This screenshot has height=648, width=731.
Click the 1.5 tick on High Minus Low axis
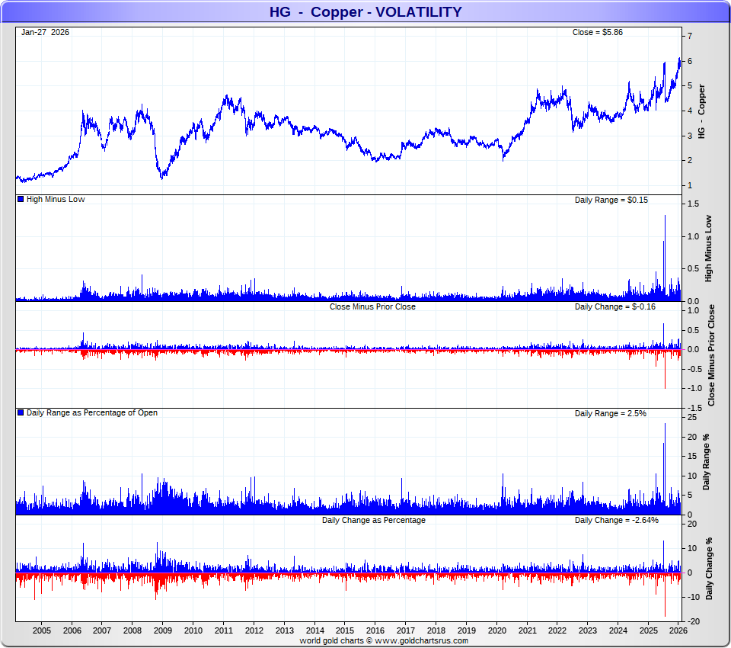tap(693, 204)
